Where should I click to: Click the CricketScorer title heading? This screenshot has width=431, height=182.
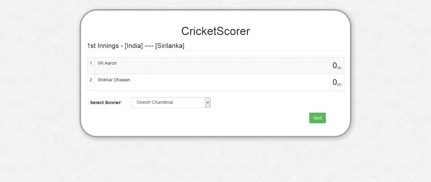click(x=215, y=31)
